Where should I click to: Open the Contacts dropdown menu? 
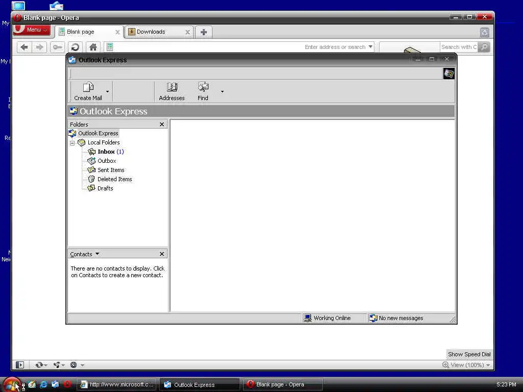85,254
